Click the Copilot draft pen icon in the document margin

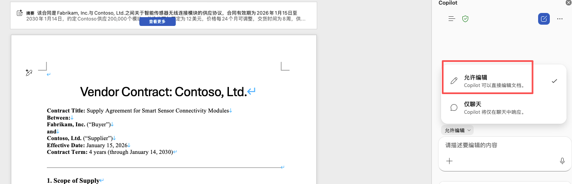point(29,73)
